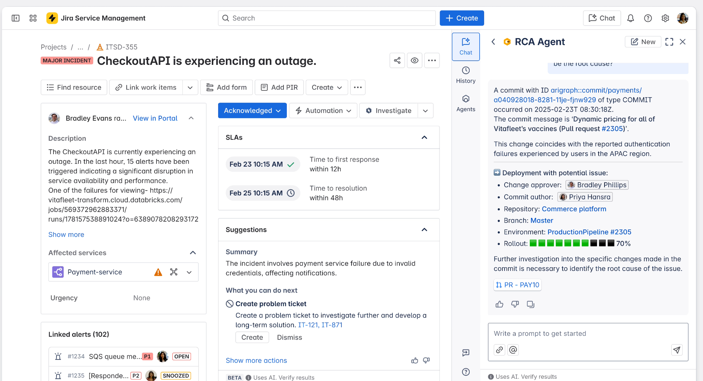This screenshot has height=381, width=703.
Task: Click the attach link icon in prompt box
Action: coord(499,350)
